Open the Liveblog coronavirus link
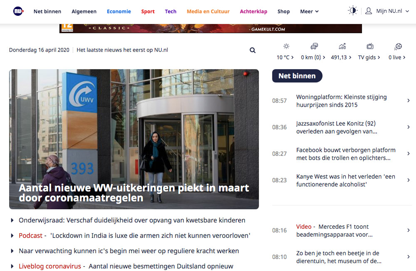Screen dimensions: 416x271 tap(50, 266)
